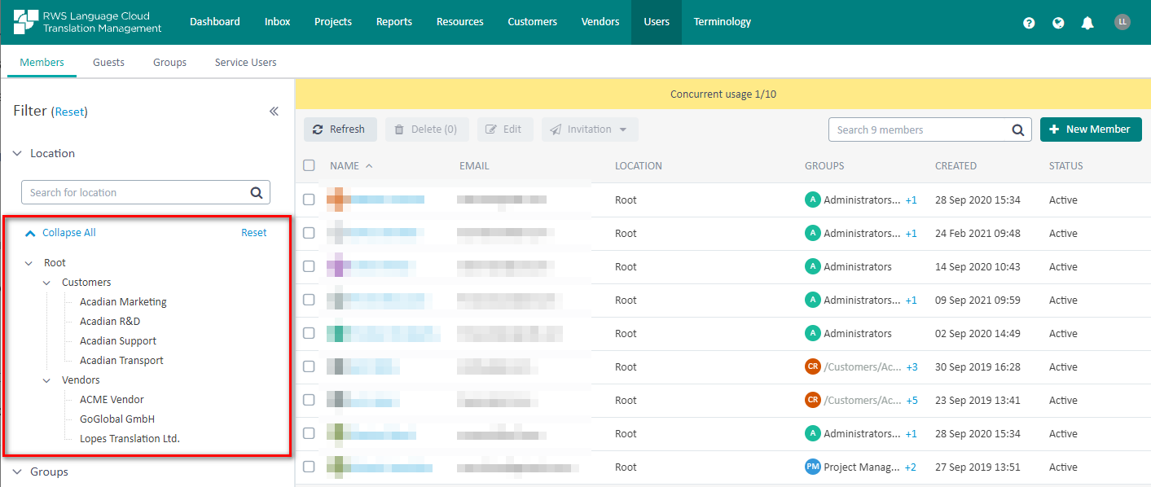Open the help question mark icon
Screen dimensions: 1151x487
click(x=1029, y=23)
